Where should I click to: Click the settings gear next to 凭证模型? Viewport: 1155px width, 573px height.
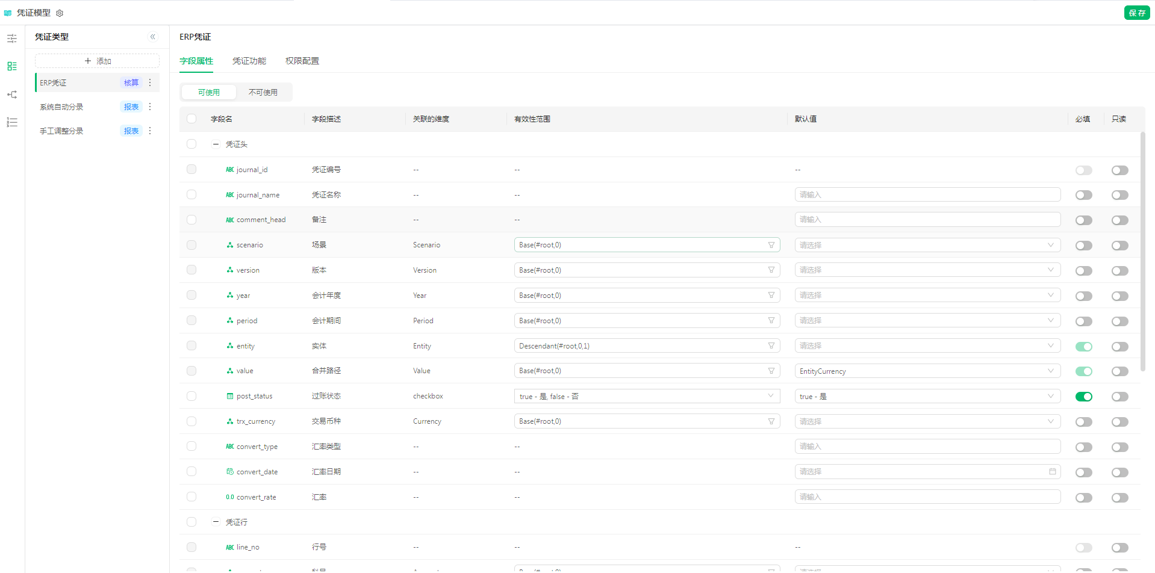point(60,13)
